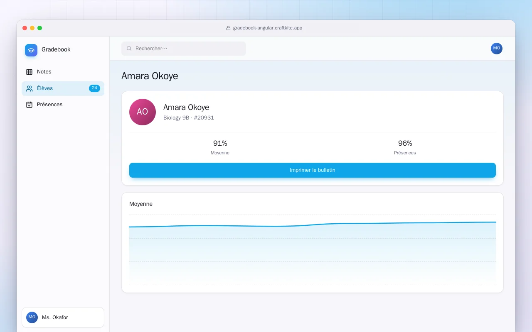Click the 24 badge on Élèves

click(x=94, y=88)
